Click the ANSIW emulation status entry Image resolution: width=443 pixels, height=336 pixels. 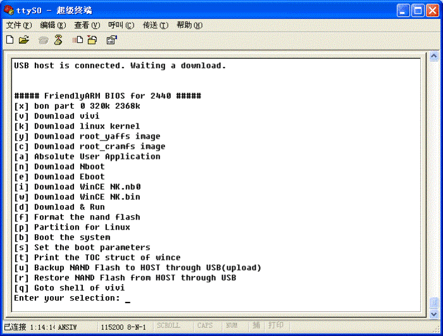pyautogui.click(x=67, y=327)
